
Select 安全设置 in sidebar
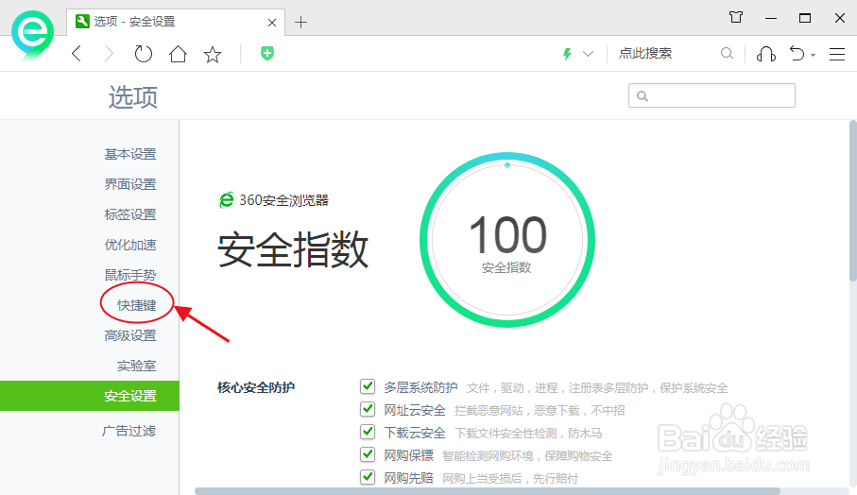pos(90,396)
